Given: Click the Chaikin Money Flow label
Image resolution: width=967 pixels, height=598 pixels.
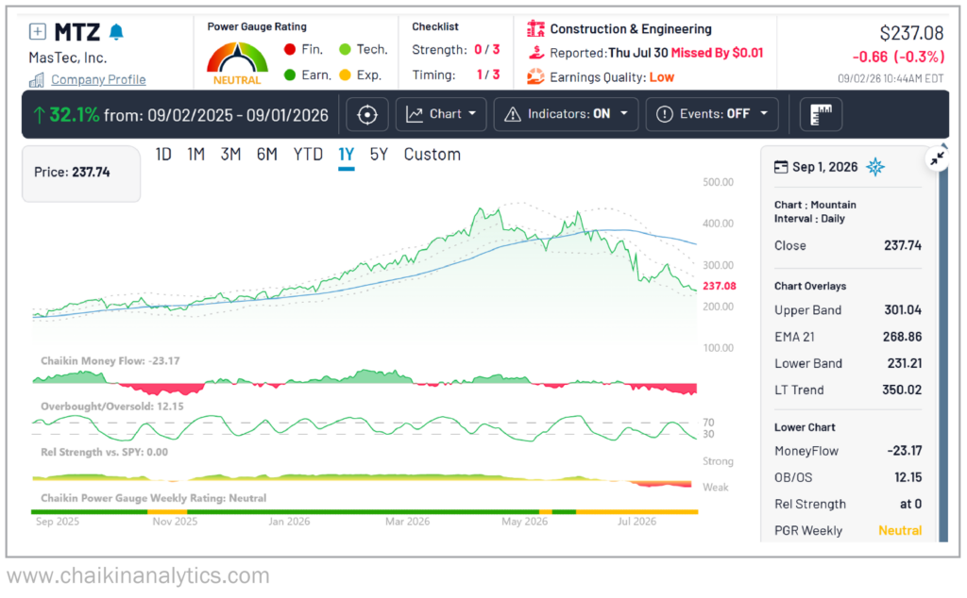Looking at the screenshot, I should 110,361.
